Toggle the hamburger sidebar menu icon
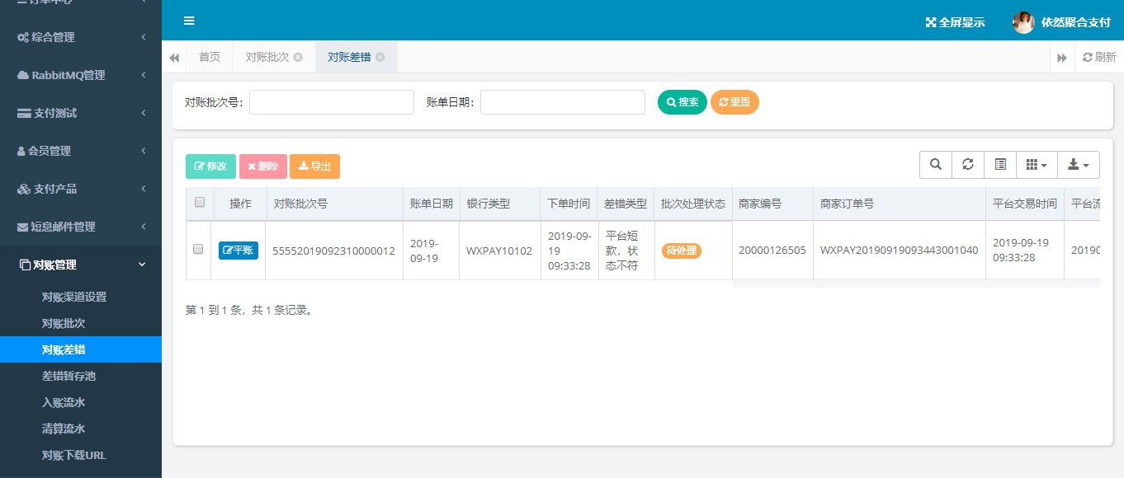Viewport: 1124px width, 478px height. click(x=189, y=21)
